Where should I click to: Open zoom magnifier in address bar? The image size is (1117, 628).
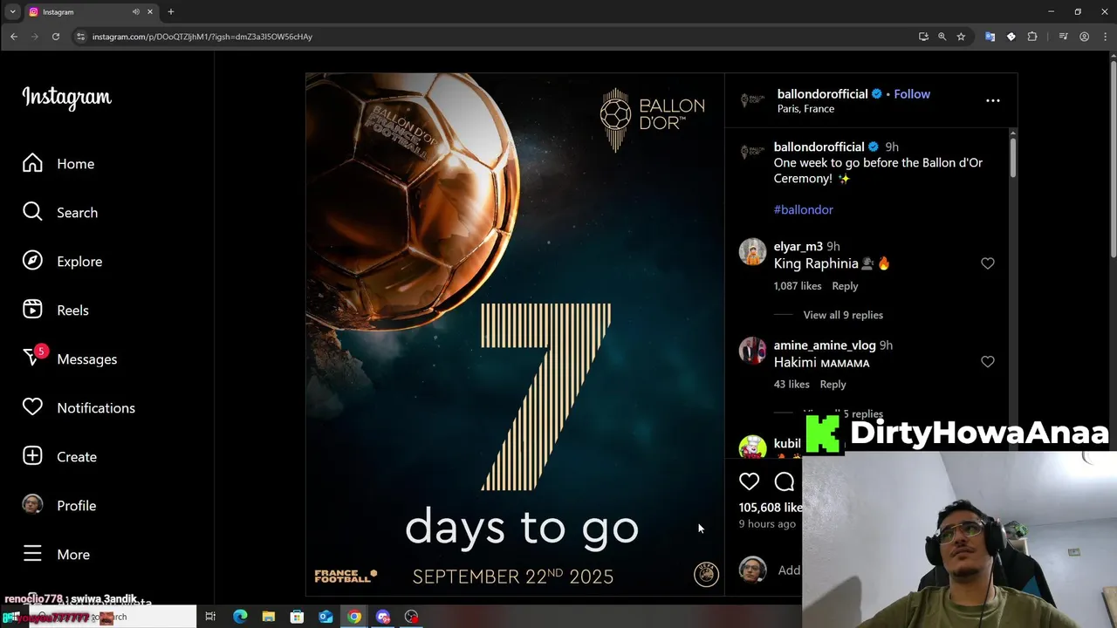point(942,37)
